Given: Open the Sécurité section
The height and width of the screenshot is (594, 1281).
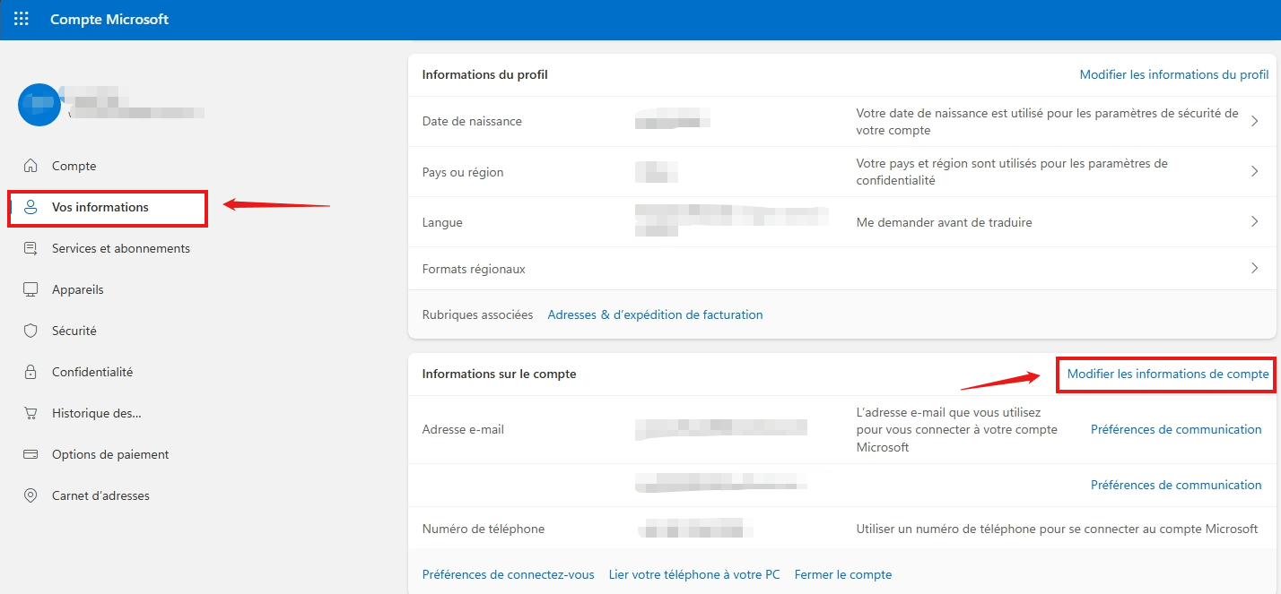Looking at the screenshot, I should 74,331.
